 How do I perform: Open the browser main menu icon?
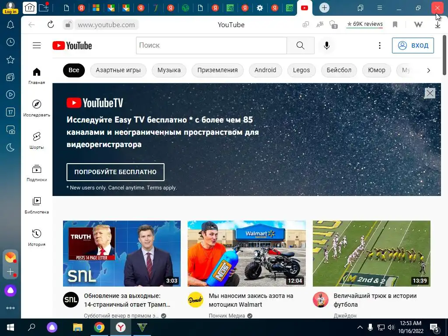[x=379, y=8]
